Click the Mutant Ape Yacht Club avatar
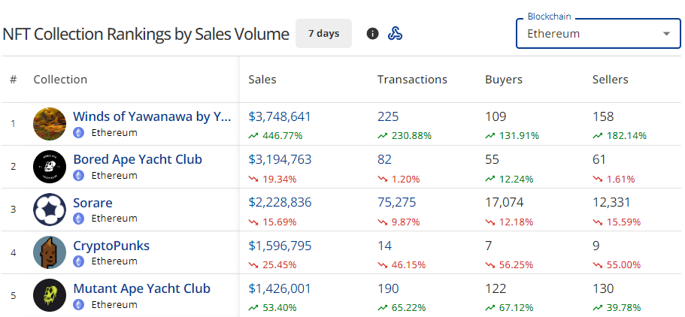685x317 pixels. click(x=50, y=295)
